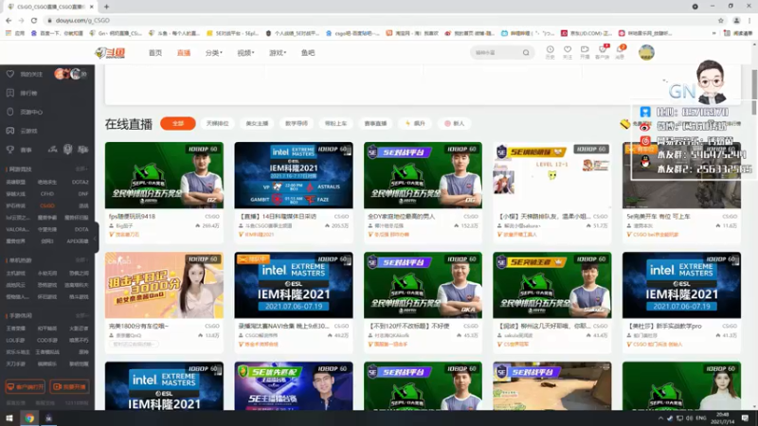Open DOTA2 category in sidebar
This screenshot has height=426, width=758.
click(80, 182)
